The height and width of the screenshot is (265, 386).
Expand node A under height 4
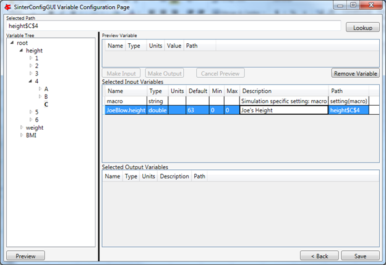coord(40,89)
